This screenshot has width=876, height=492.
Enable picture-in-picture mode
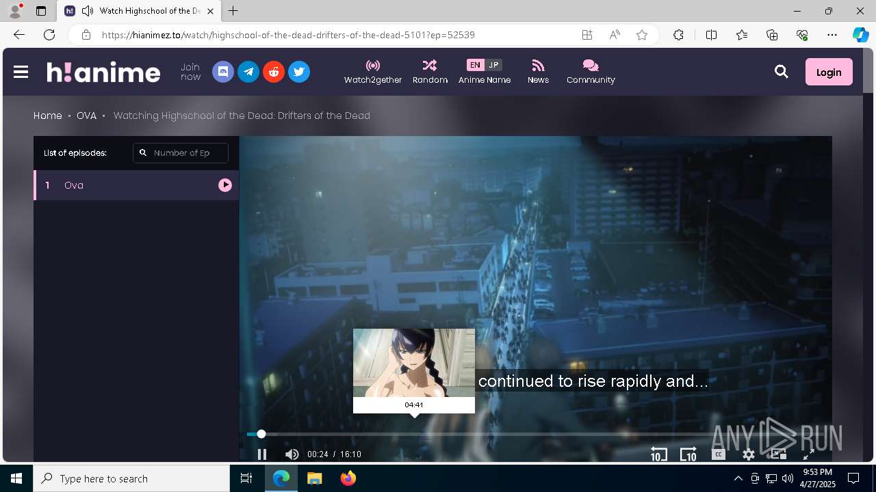778,454
